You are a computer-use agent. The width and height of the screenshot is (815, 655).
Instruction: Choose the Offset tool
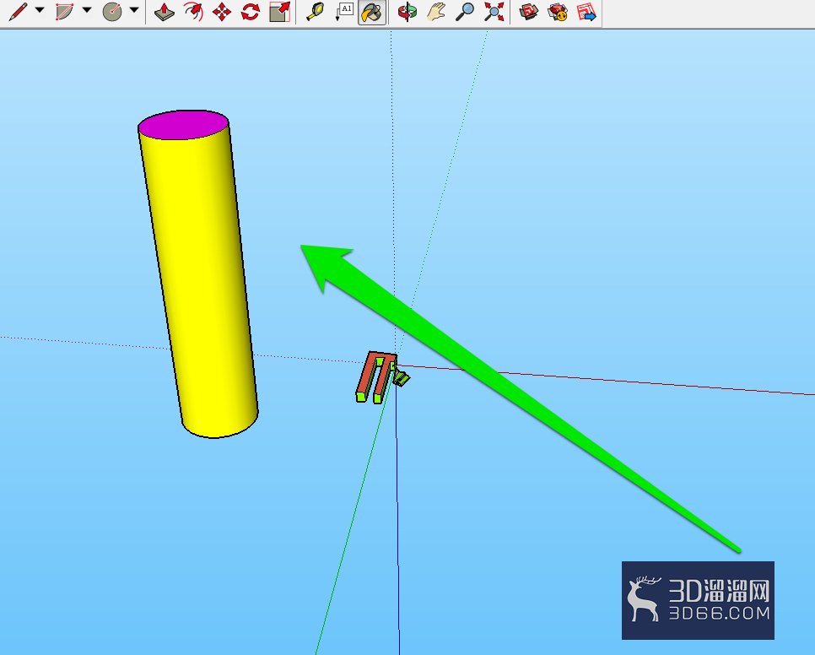coord(193,12)
